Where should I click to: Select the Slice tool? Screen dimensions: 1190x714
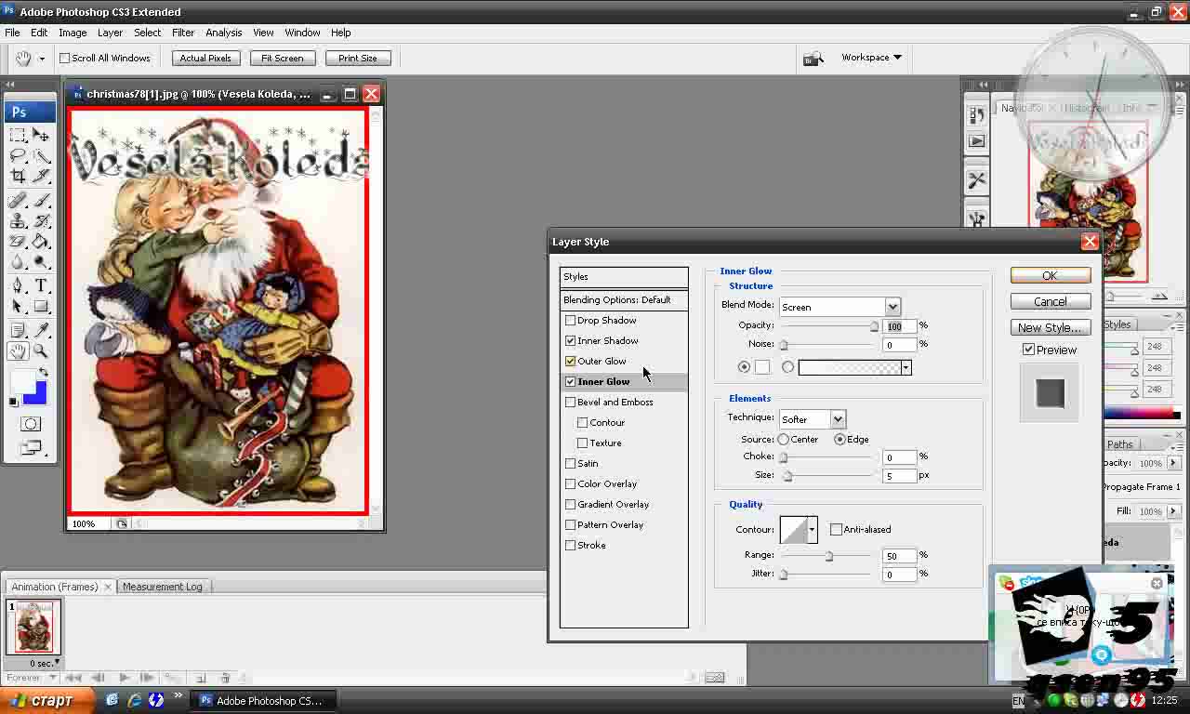pos(42,177)
